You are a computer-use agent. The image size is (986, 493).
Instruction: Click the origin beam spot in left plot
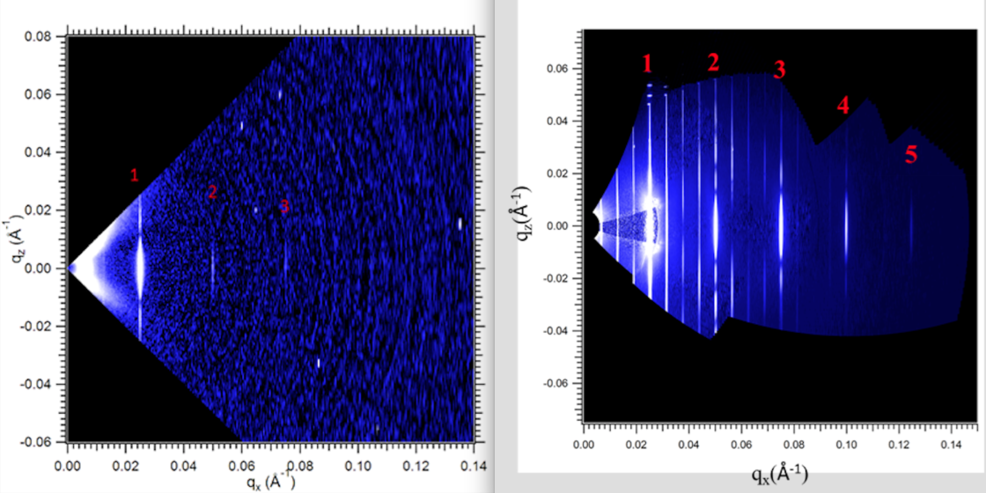click(x=72, y=268)
